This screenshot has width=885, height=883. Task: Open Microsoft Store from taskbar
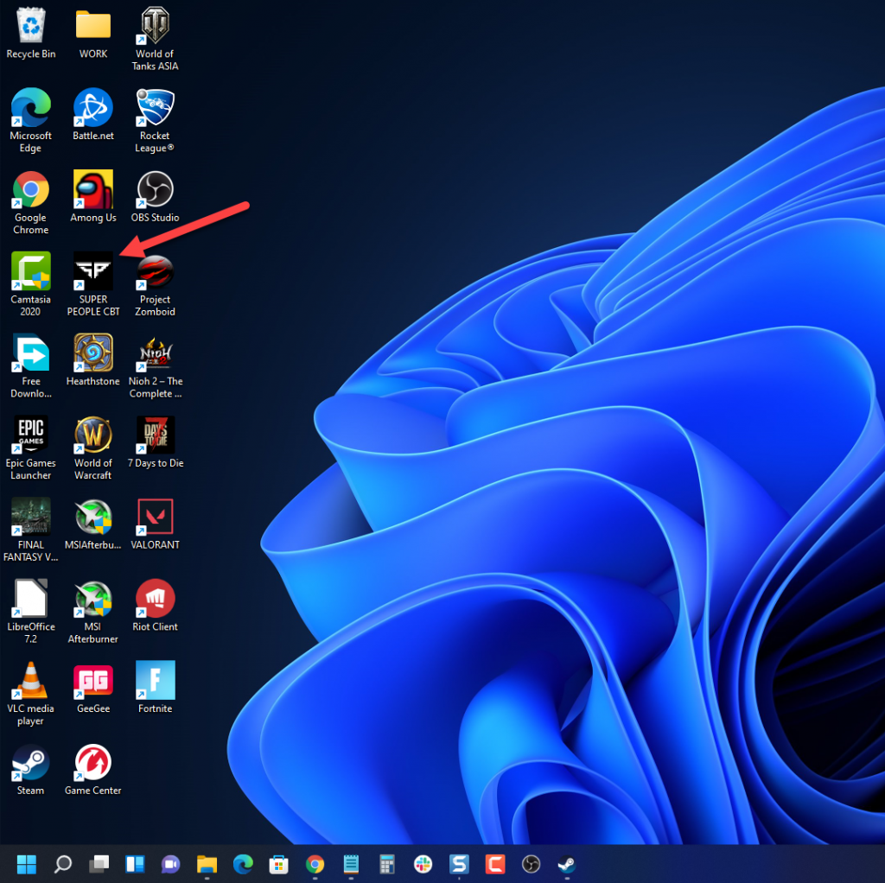(279, 864)
